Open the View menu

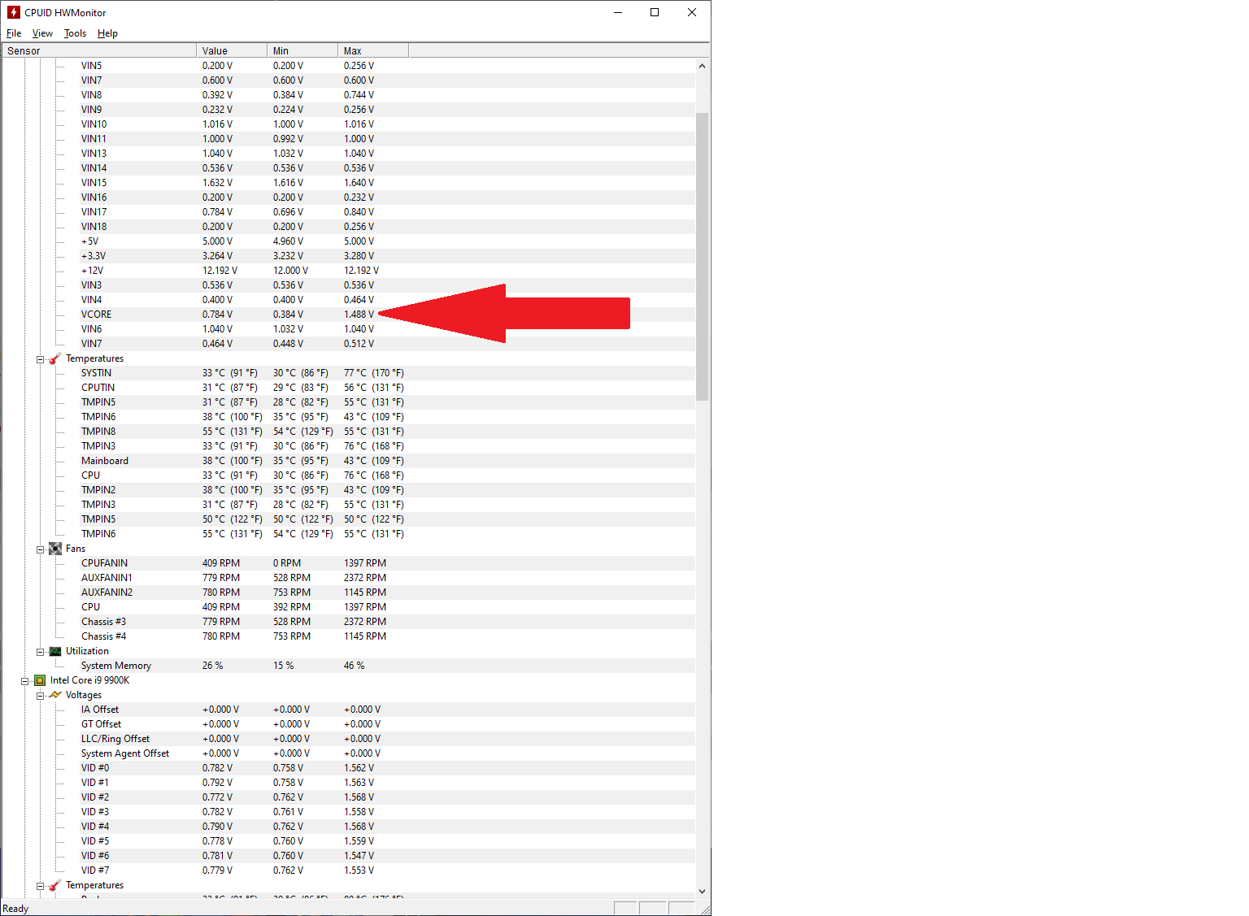tap(42, 33)
